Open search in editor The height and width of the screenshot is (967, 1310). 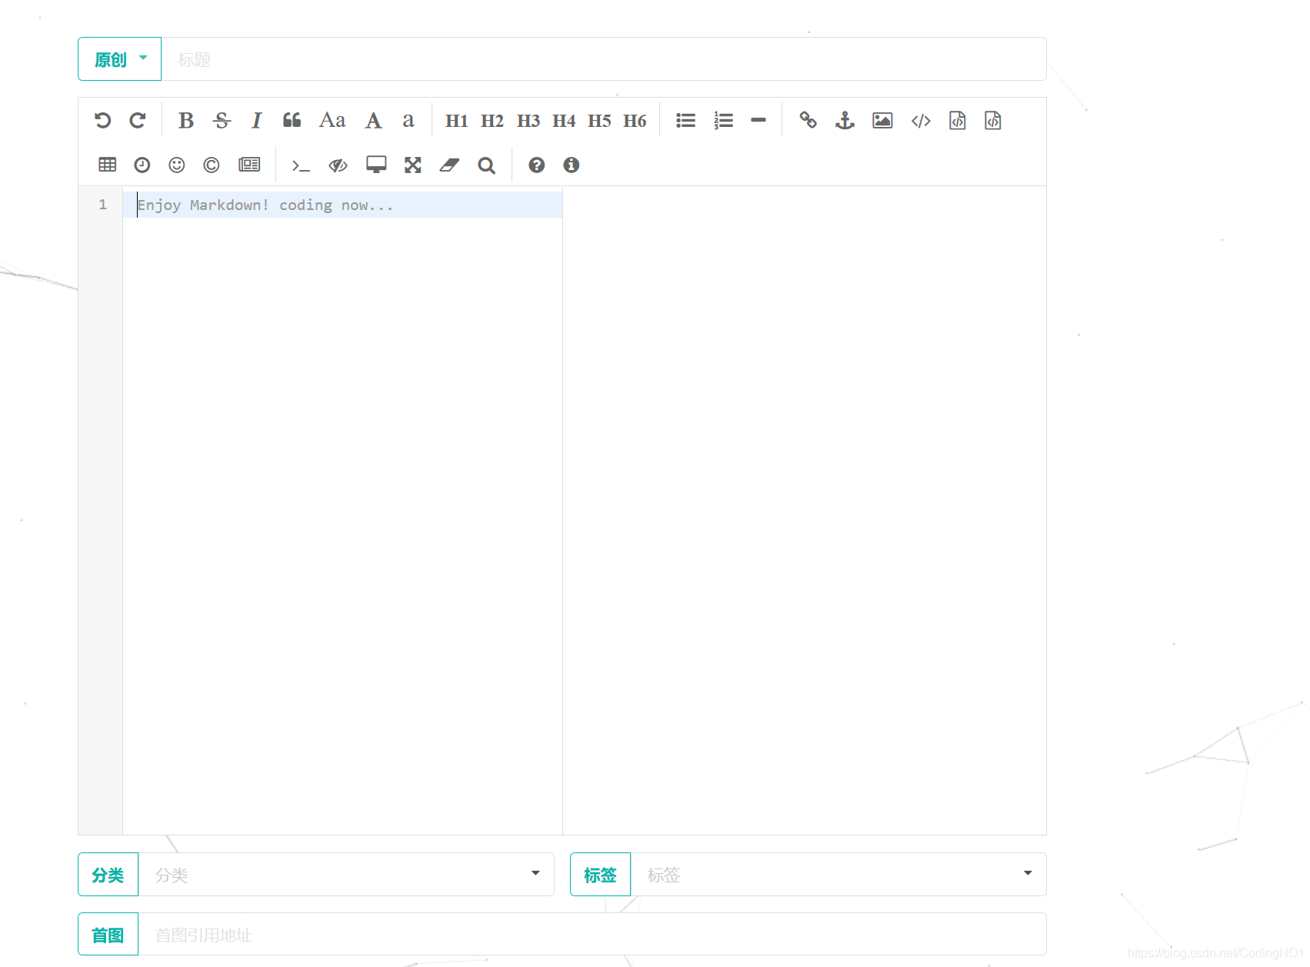[486, 165]
